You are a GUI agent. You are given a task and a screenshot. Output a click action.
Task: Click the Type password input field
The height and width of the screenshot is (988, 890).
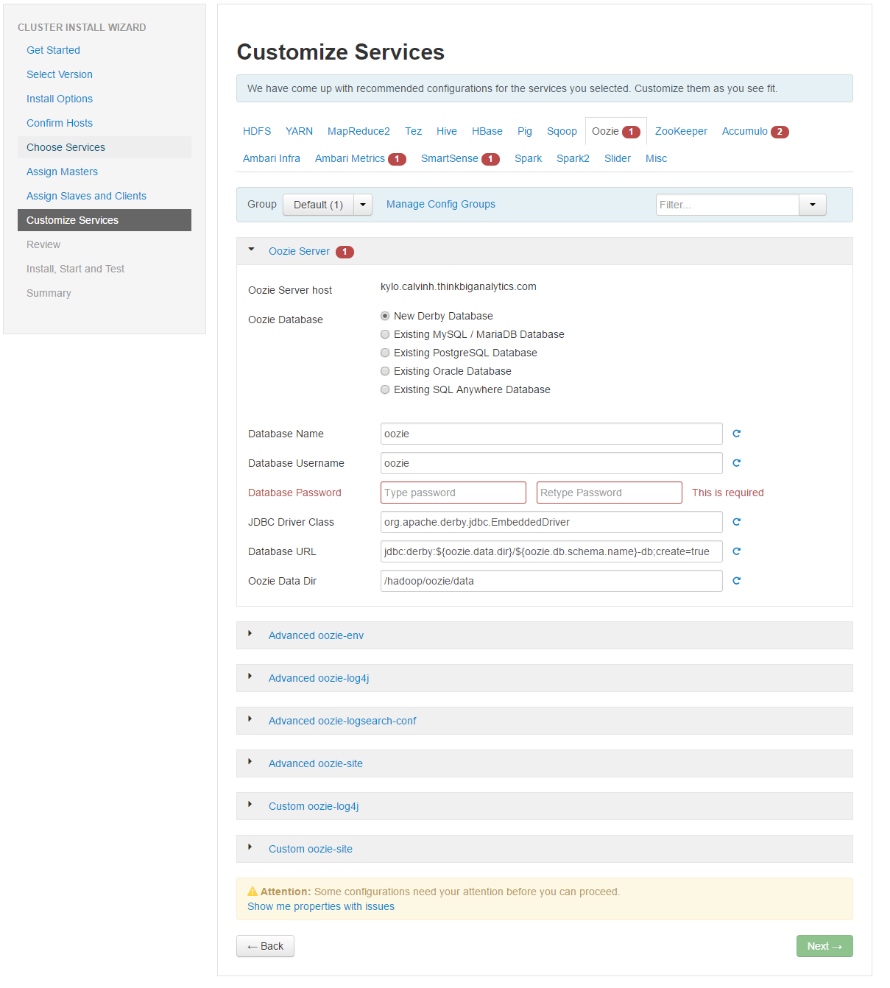tap(453, 493)
